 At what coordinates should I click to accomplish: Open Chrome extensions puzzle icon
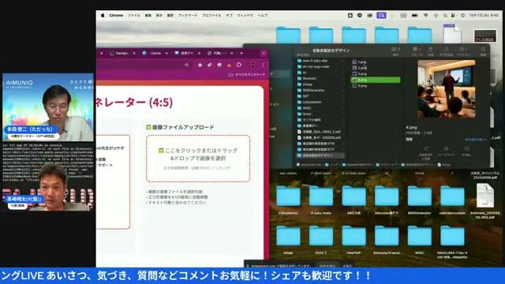coord(238,65)
